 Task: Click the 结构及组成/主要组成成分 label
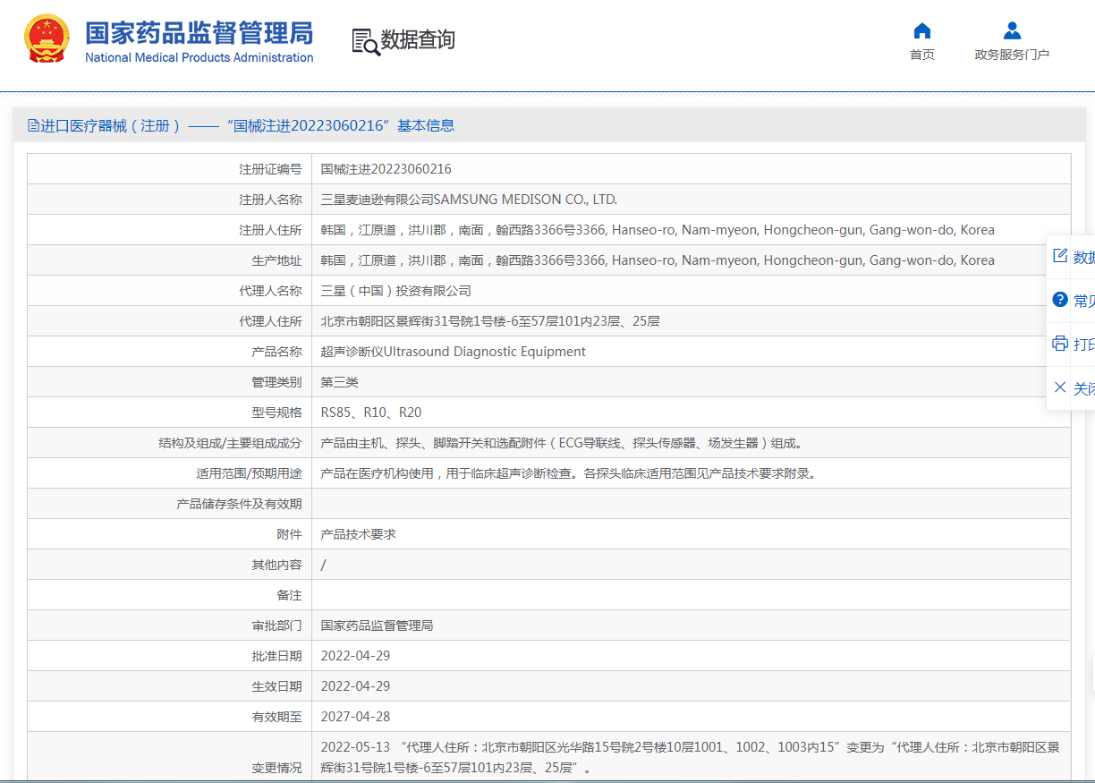[x=230, y=443]
